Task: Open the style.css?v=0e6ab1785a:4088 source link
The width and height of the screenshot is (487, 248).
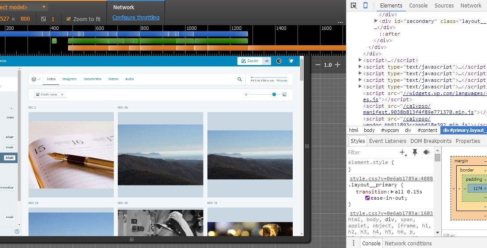Action: pyautogui.click(x=391, y=179)
